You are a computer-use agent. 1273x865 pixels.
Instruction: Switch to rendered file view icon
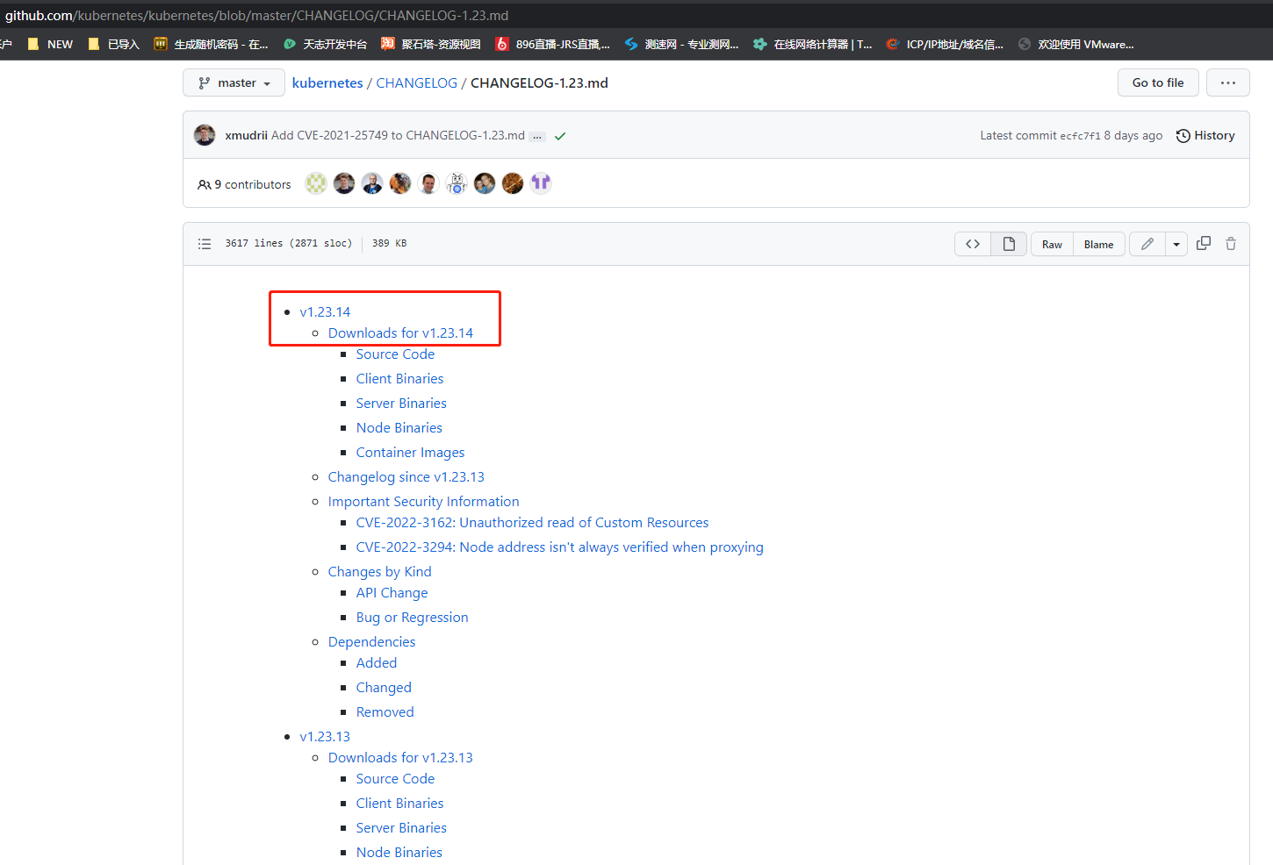1009,244
